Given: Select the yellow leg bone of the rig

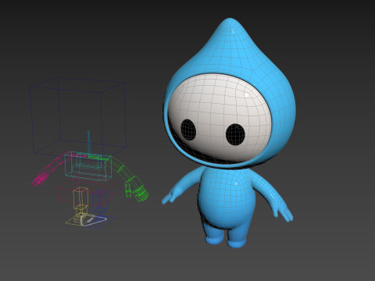Looking at the screenshot, I should pyautogui.click(x=80, y=199).
